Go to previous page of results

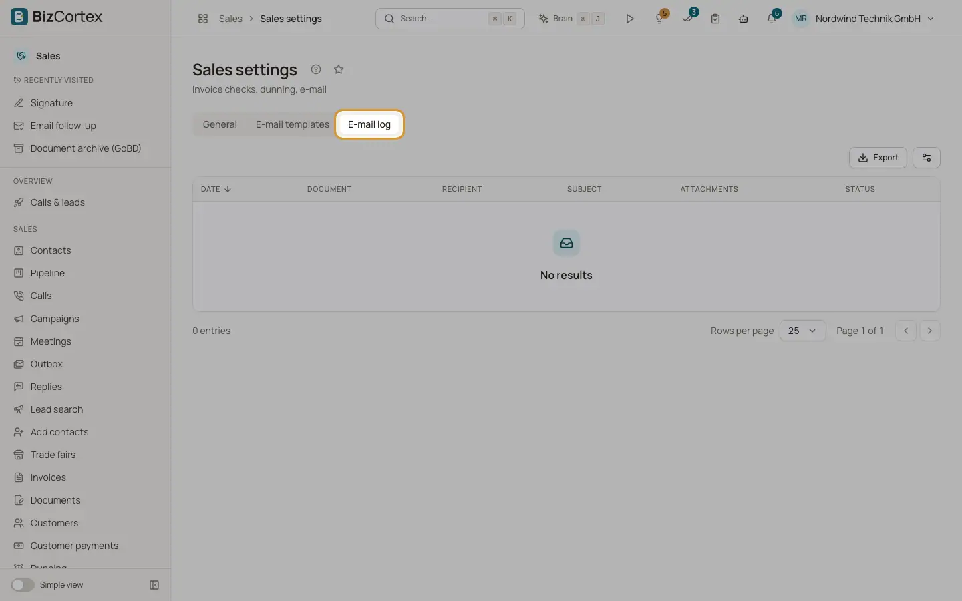click(905, 331)
